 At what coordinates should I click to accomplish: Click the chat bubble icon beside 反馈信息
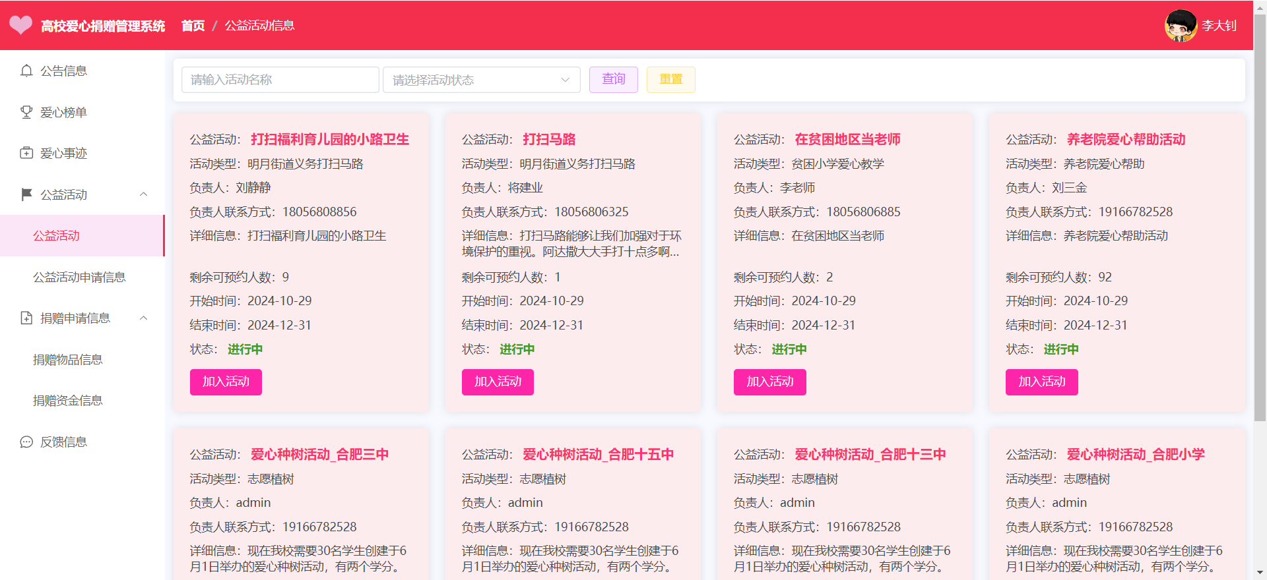click(26, 442)
